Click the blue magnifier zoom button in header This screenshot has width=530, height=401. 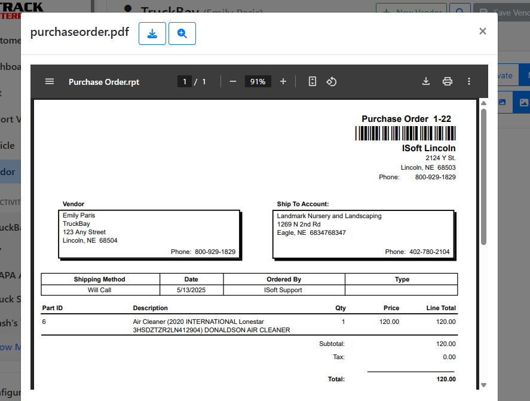tap(182, 33)
